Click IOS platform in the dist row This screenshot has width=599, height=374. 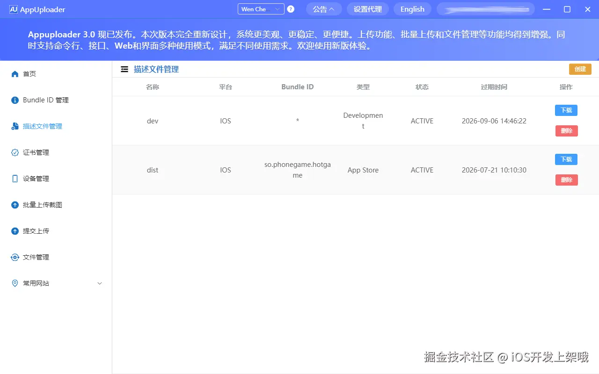pos(226,170)
